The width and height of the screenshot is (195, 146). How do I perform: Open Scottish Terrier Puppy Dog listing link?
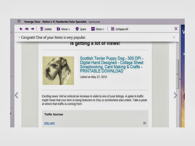(x=112, y=64)
